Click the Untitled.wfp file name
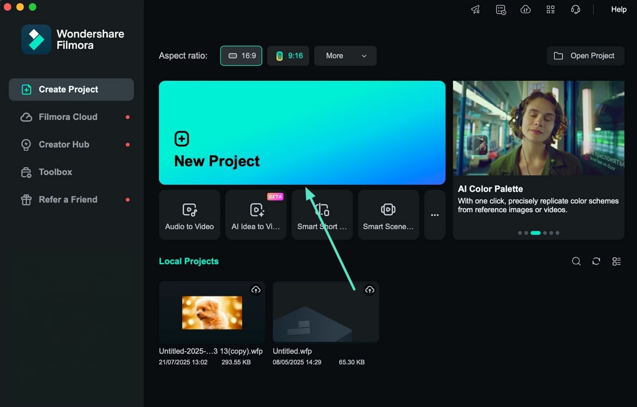 (x=293, y=351)
